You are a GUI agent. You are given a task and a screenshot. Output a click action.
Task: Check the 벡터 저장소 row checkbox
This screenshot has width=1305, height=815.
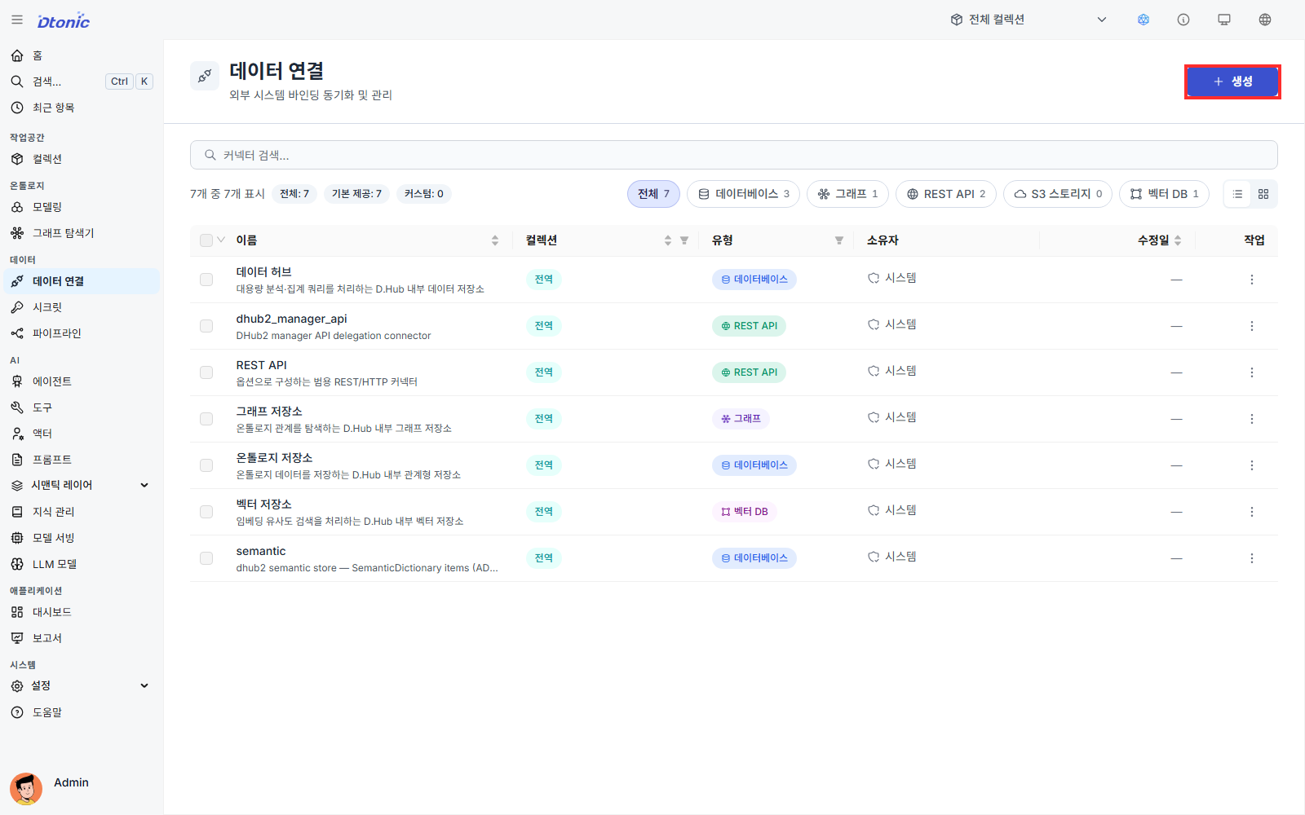(x=206, y=512)
